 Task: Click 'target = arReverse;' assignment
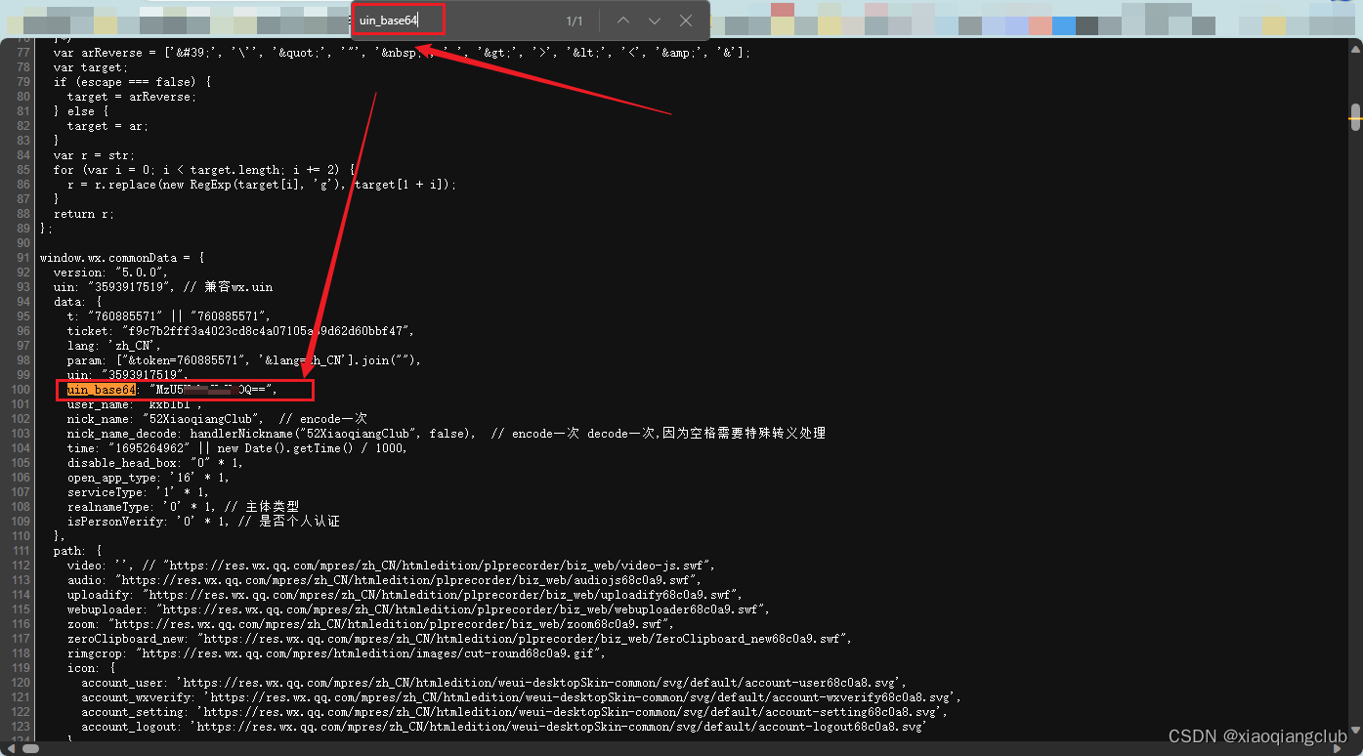pos(132,97)
